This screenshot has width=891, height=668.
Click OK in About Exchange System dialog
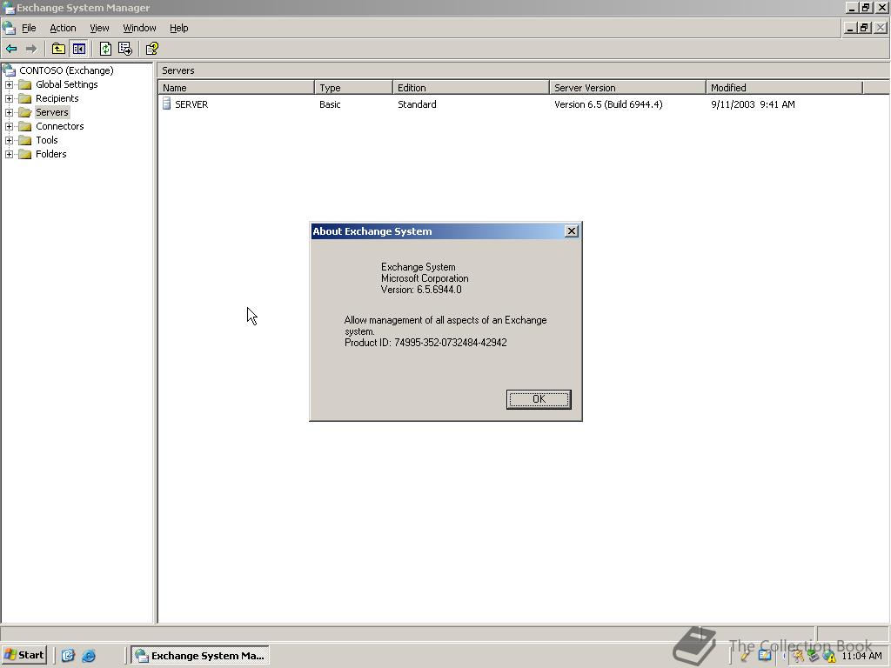(x=539, y=399)
